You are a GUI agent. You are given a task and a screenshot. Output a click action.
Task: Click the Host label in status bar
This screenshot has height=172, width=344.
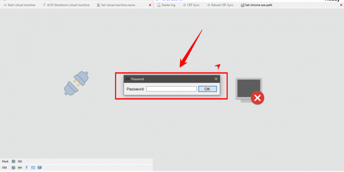5,161
